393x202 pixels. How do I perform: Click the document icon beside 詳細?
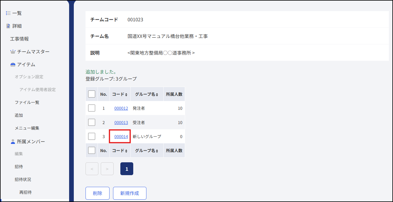click(x=8, y=26)
